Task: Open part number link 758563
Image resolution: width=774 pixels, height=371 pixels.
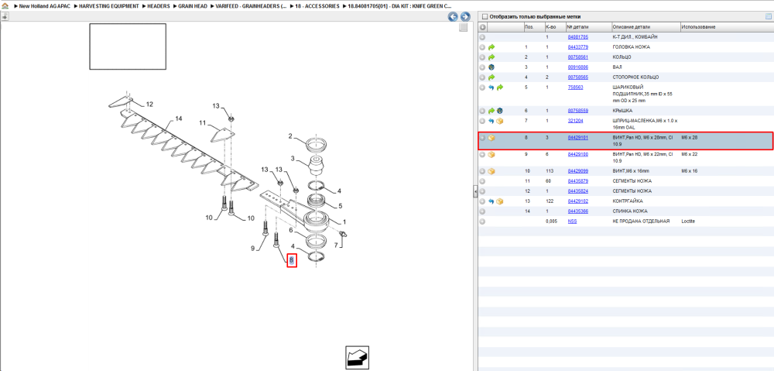Action: [x=576, y=87]
